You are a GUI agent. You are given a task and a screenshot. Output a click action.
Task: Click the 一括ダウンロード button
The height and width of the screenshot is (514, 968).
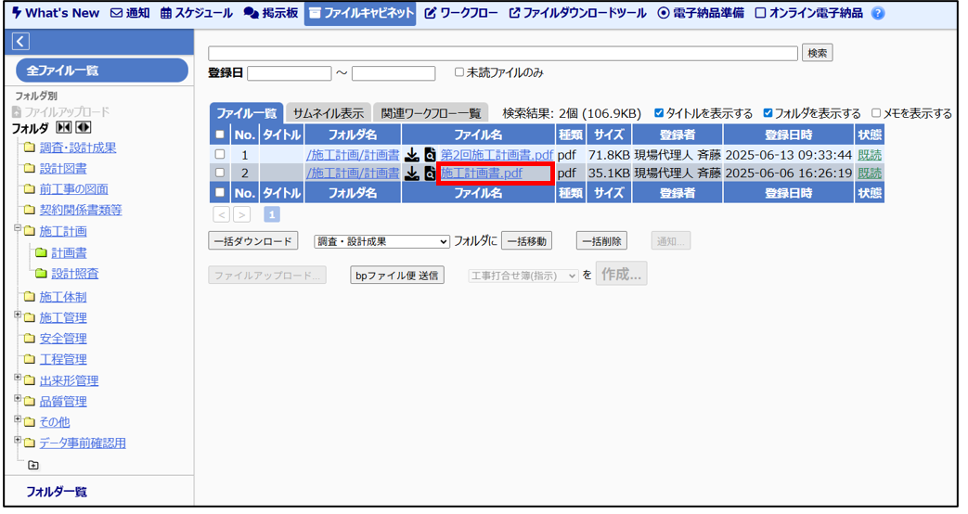point(252,241)
